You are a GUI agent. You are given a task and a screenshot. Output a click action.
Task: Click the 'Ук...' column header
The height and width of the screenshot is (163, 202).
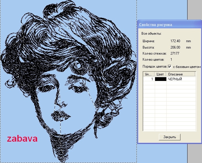pos(149,74)
